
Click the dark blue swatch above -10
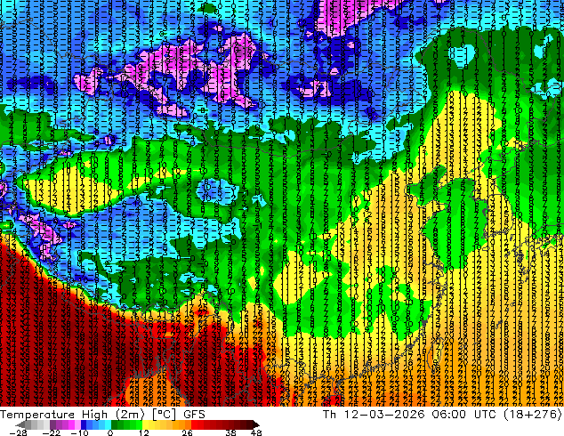[84, 424]
